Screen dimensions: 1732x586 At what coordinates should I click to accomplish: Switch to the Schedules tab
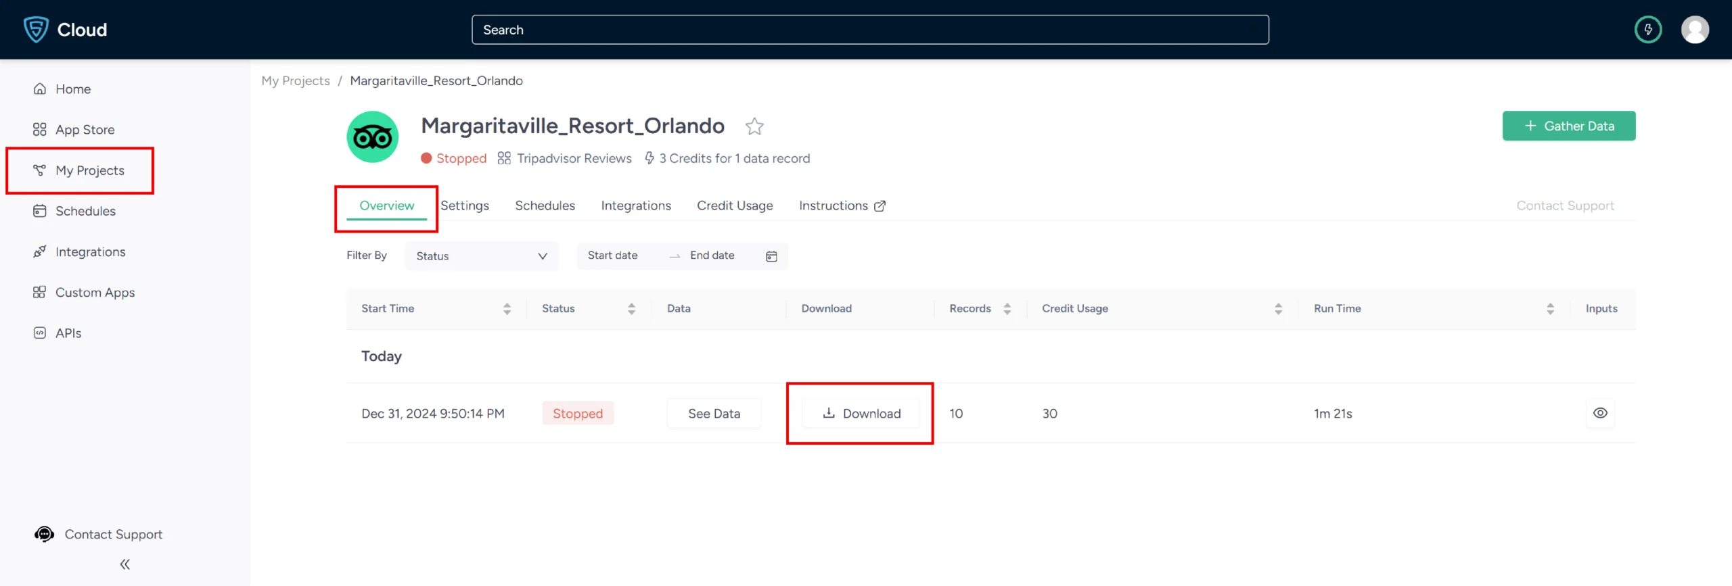[545, 205]
